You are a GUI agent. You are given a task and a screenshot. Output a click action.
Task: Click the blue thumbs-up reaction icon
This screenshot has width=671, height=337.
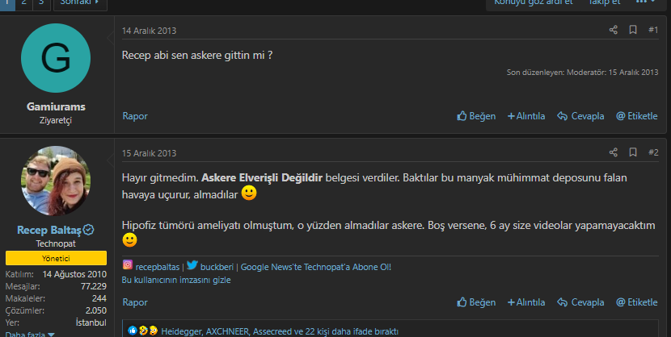click(133, 331)
